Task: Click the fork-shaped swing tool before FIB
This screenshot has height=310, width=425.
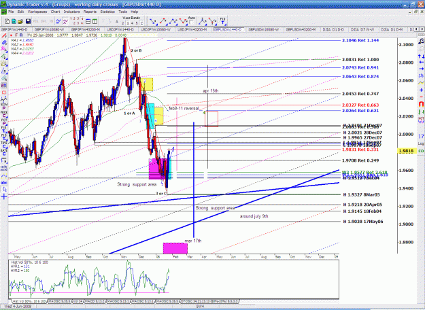Action: (213, 21)
